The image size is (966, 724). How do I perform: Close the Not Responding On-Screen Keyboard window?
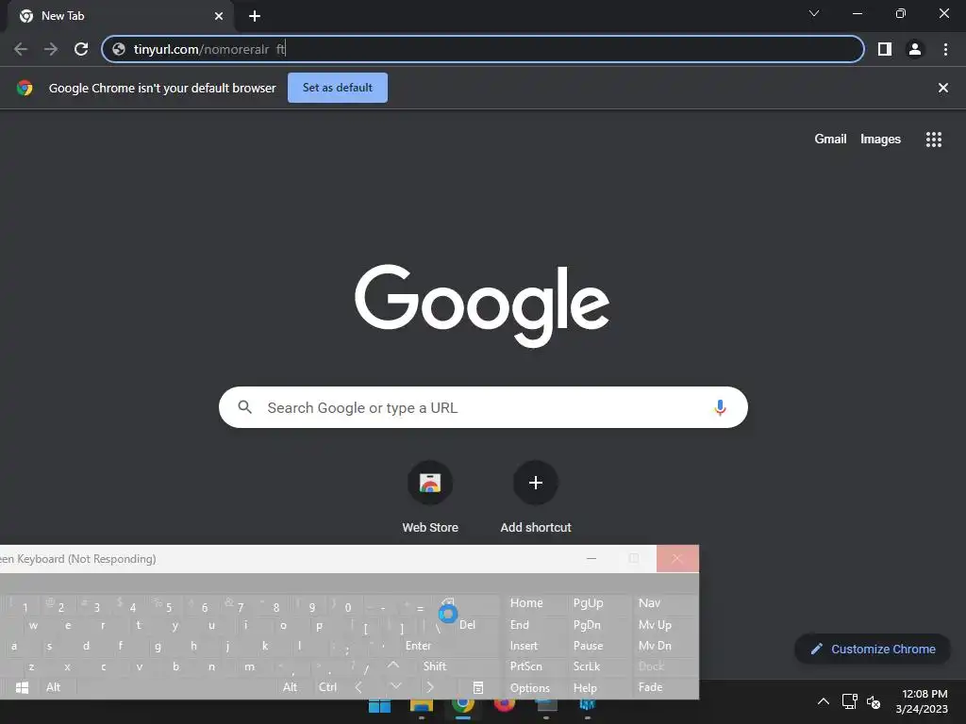pos(677,558)
